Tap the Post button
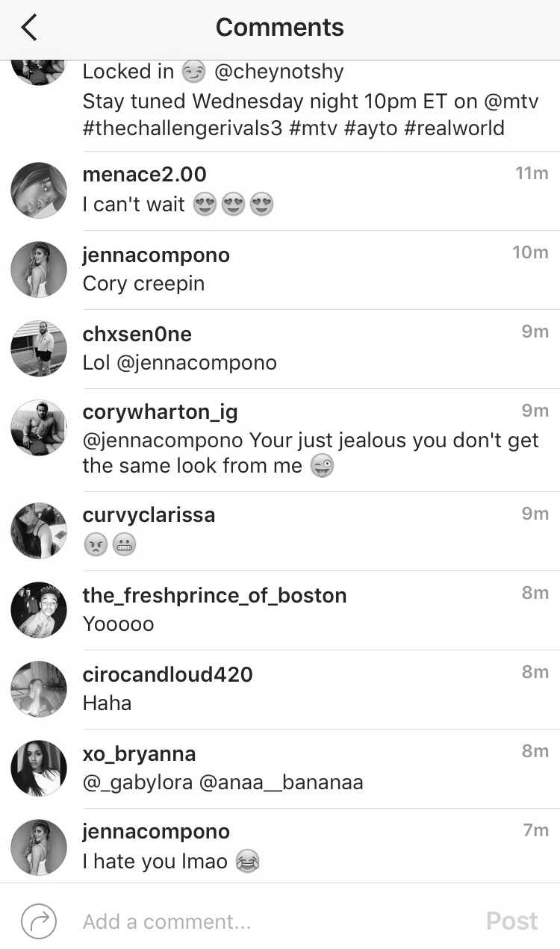560x949 pixels. 511,921
